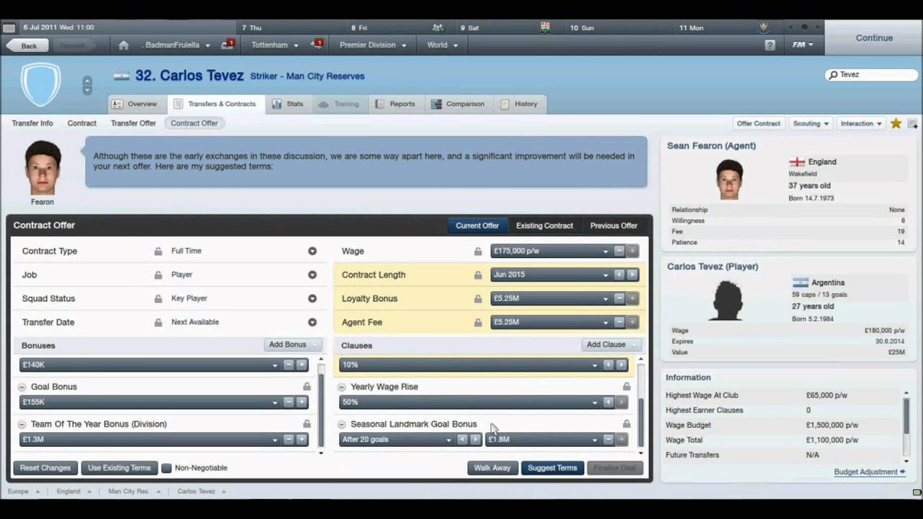Viewport: 923px width, 519px height.
Task: Click the club shield badge beside player name
Action: pyautogui.click(x=40, y=84)
